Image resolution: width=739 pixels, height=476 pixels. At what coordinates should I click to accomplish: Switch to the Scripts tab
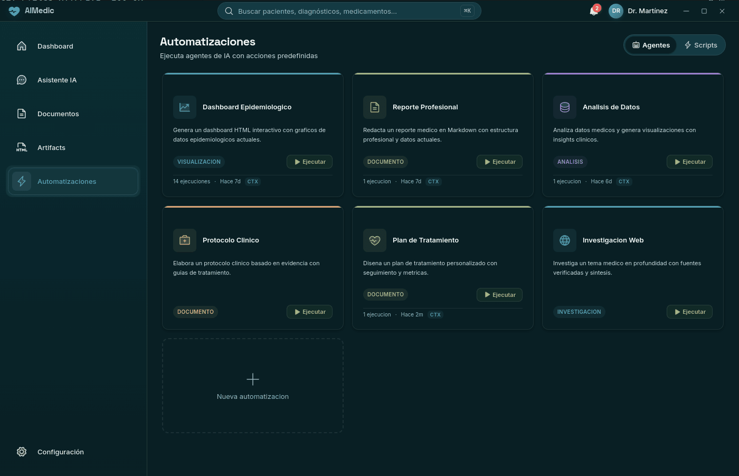[x=701, y=45]
